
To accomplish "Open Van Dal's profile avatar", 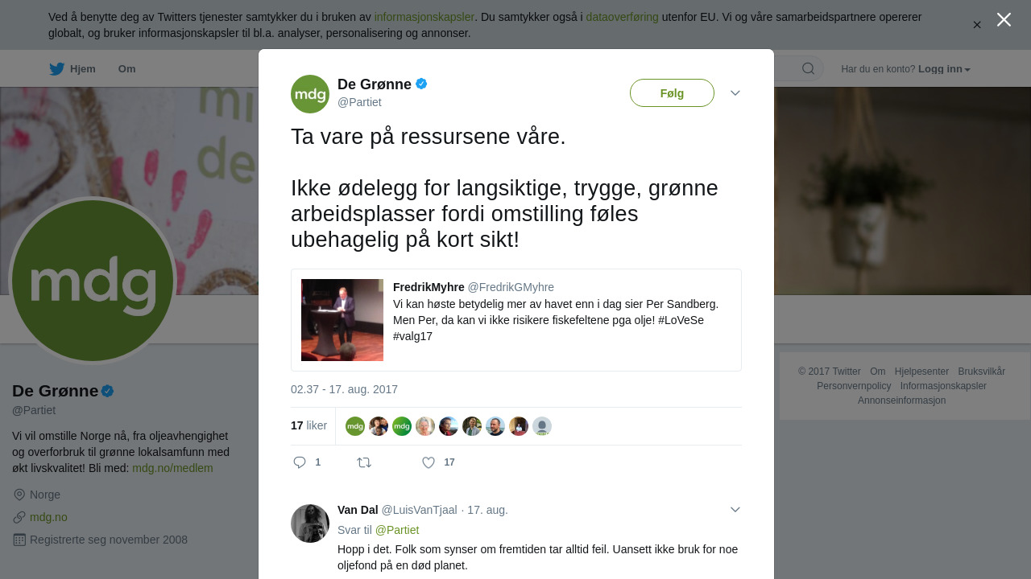I will (310, 524).
